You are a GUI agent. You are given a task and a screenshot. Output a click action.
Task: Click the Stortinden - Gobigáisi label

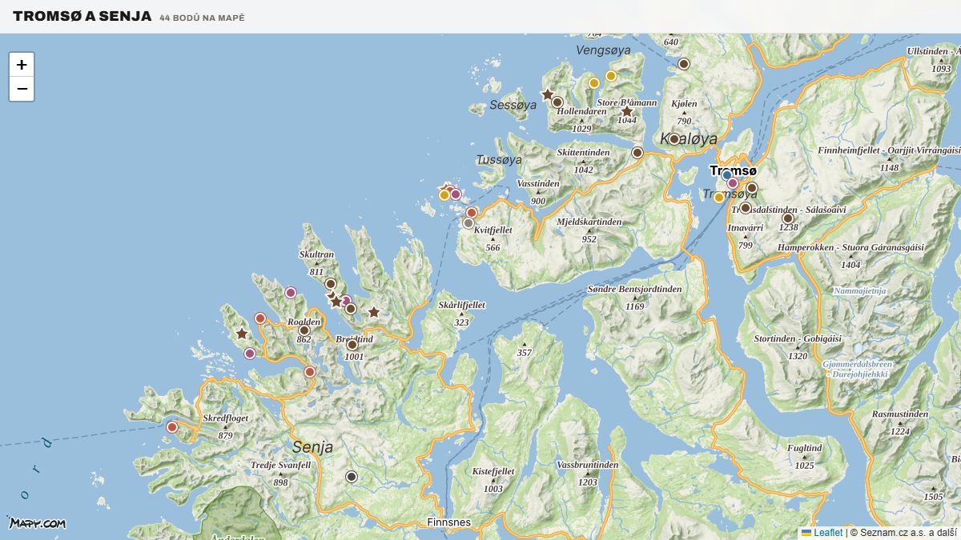[798, 338]
